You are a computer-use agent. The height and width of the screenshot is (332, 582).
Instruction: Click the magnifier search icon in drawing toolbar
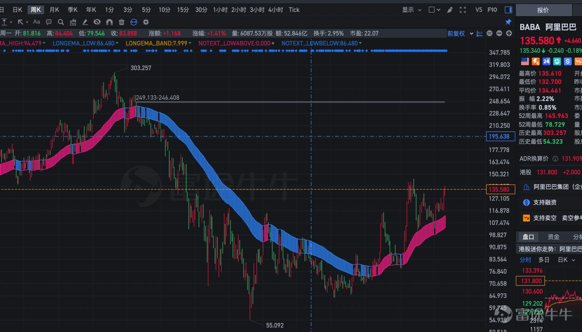coord(61,22)
